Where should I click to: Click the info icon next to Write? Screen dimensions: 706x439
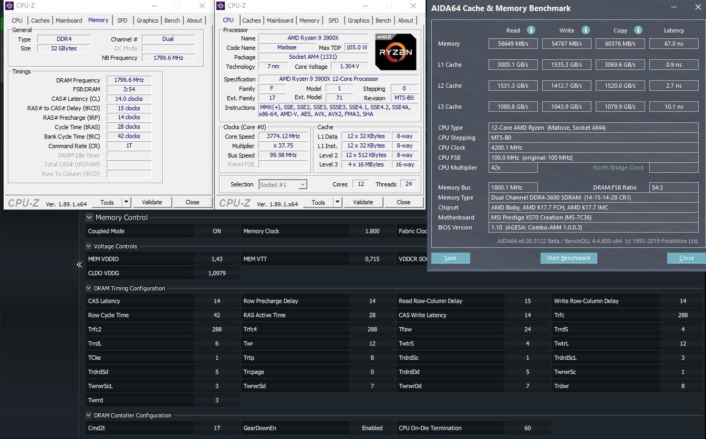pyautogui.click(x=585, y=30)
